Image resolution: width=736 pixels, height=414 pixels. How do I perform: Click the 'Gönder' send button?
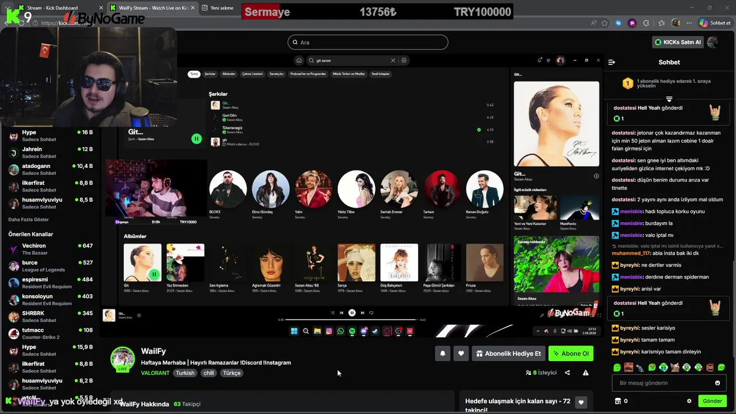click(712, 401)
